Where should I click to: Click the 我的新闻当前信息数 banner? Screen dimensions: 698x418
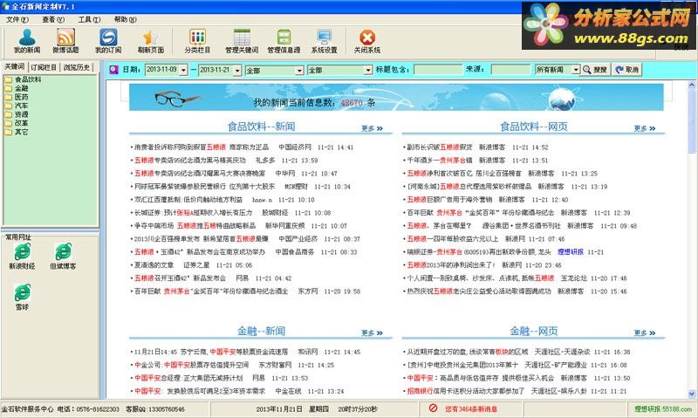396,97
